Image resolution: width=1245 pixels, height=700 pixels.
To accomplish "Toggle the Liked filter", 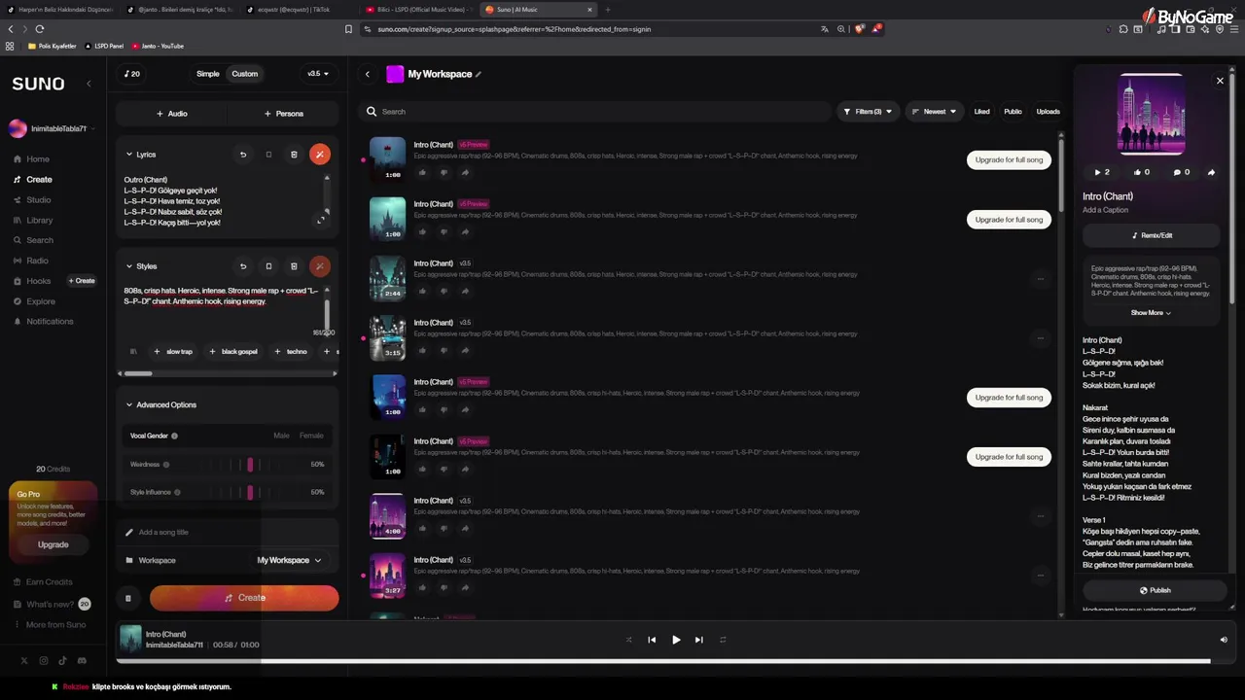I will (x=982, y=112).
